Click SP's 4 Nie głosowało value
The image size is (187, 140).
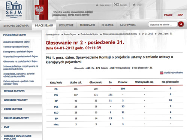pos(171,118)
